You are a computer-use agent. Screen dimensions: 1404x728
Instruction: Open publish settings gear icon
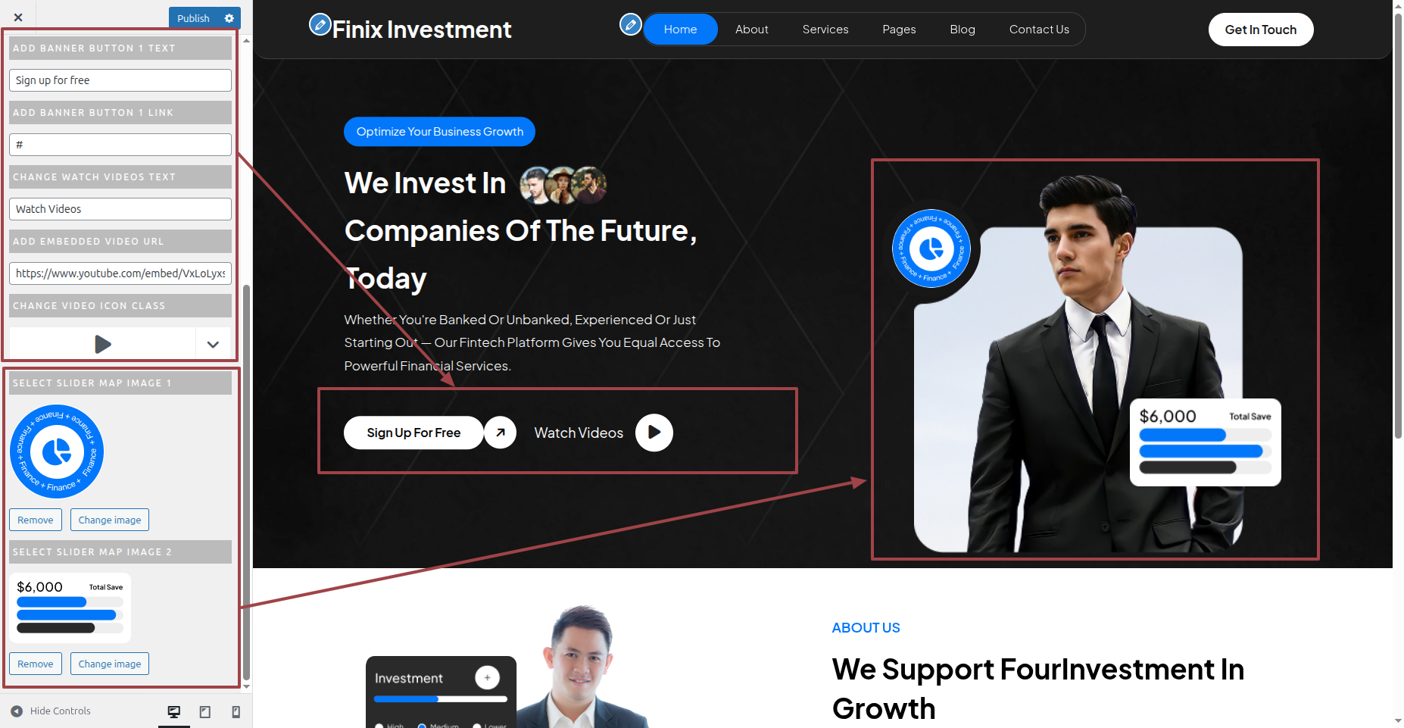(x=229, y=18)
